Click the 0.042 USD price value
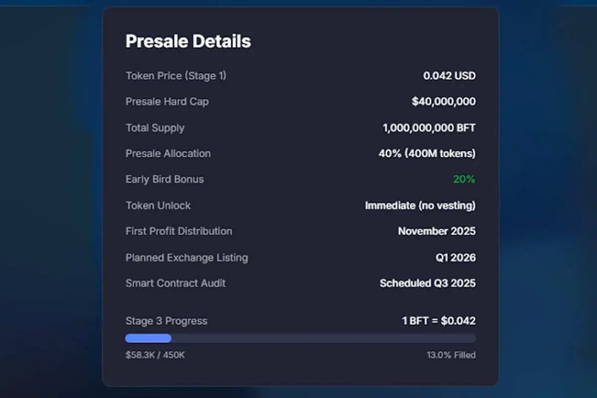The image size is (597, 398). 449,76
